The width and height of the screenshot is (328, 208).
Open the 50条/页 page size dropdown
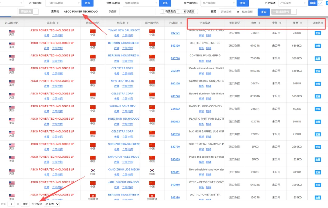click(x=52, y=204)
